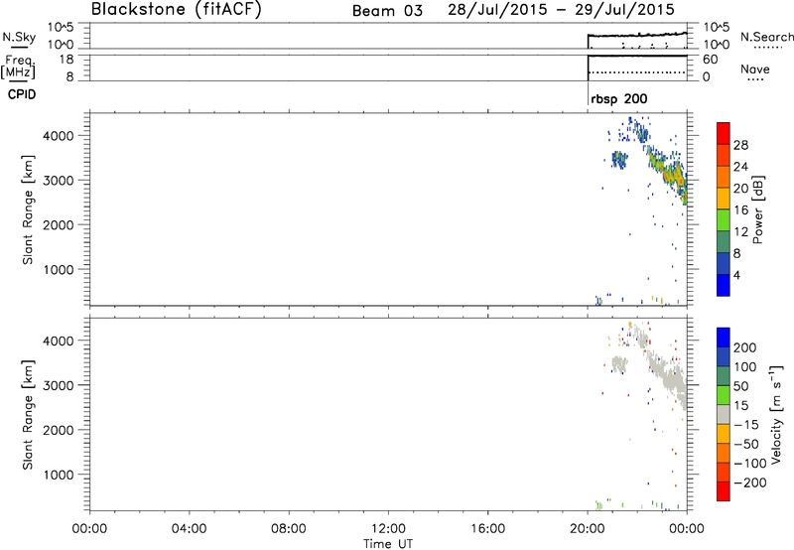Click the teal 8–12 dB Power color segment
The width and height of the screenshot is (794, 550).
[x=724, y=241]
